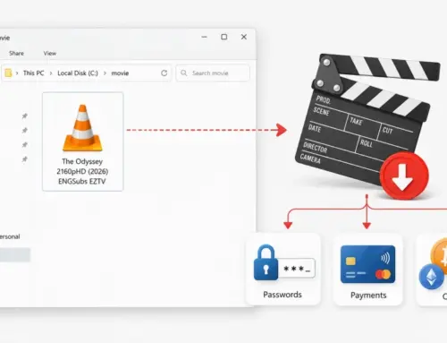Screen dimensions: 447x343
Task: Click the Ethereum coin icon
Action: pyautogui.click(x=431, y=277)
